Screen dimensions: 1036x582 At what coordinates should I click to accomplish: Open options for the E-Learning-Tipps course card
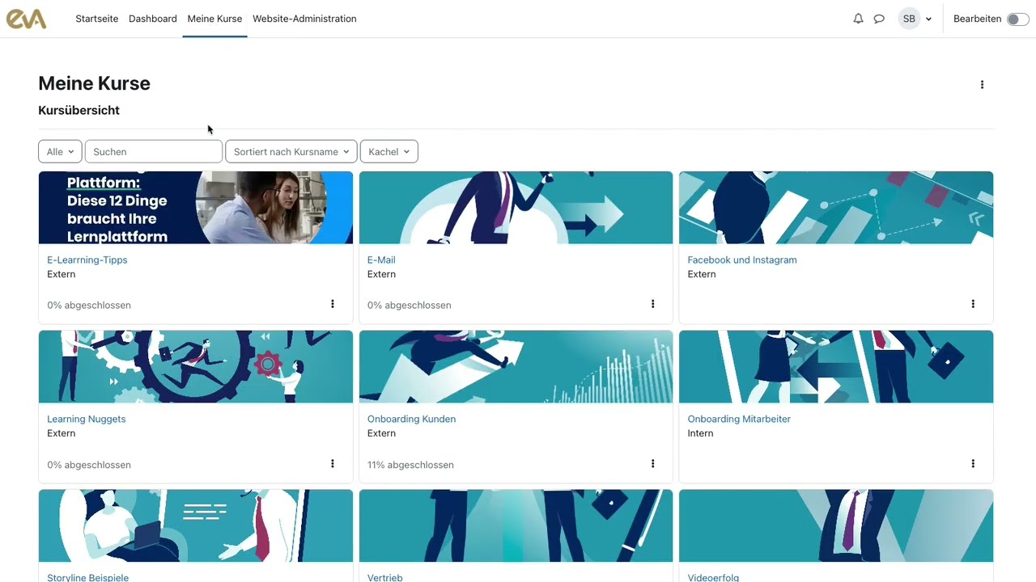332,304
